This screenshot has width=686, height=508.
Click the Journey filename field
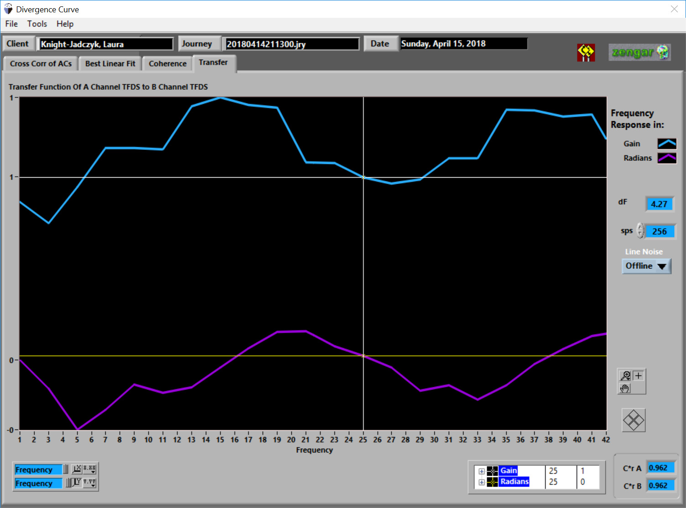[x=292, y=44]
